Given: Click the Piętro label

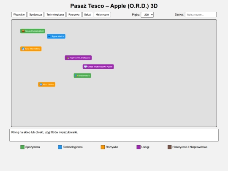Looking at the screenshot, I should click(x=136, y=14).
